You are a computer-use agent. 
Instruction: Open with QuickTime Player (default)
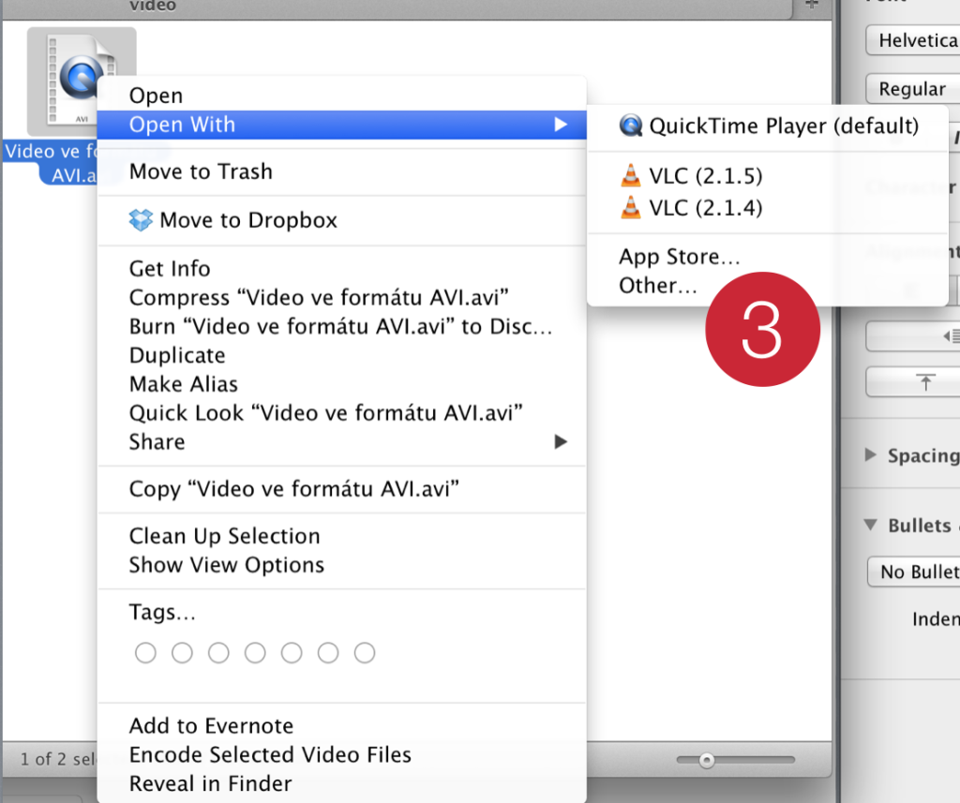pos(768,126)
